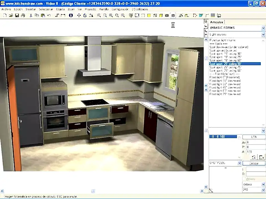Image resolution: width=266 pixels, height=199 pixels.
Task: Click the Copy icon in the toolbar
Action: [x=37, y=15]
